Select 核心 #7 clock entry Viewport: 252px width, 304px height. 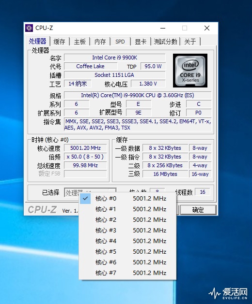[127, 273]
